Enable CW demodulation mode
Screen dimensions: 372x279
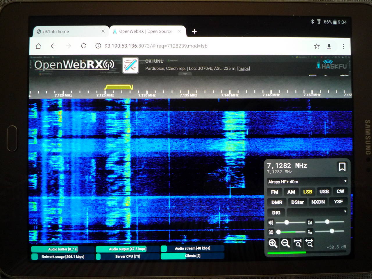tap(340, 191)
